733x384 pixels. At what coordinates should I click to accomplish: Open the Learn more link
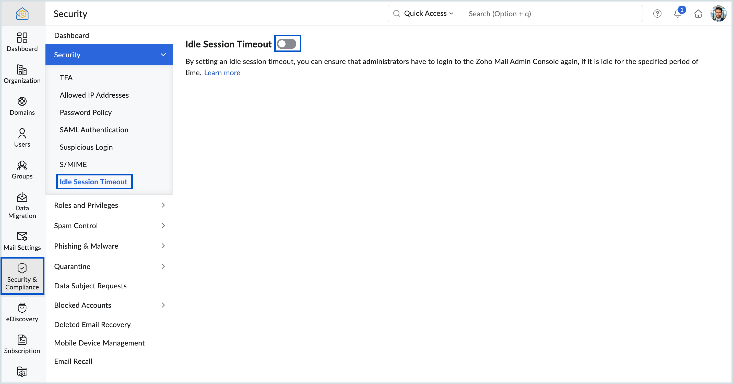click(x=222, y=73)
